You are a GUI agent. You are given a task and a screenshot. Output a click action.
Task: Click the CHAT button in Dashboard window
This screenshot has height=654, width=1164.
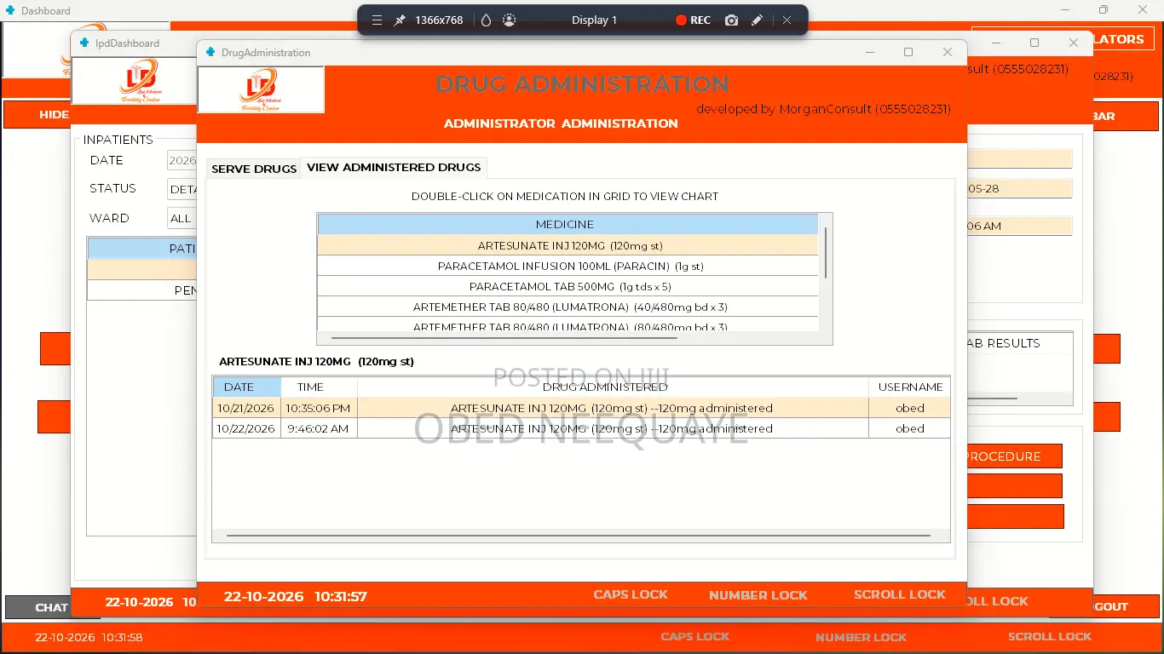pos(38,607)
